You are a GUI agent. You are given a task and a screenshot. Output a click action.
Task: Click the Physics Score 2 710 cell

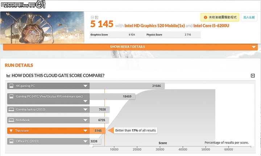tap(173, 34)
